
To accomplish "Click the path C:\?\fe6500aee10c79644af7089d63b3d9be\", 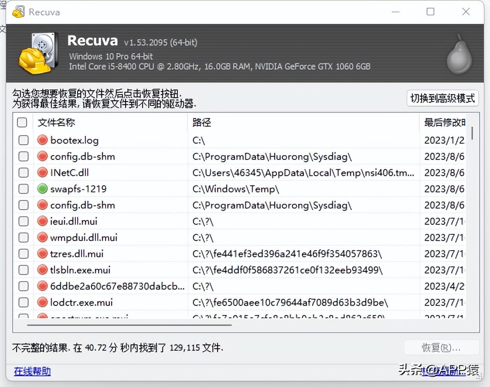I will click(290, 302).
